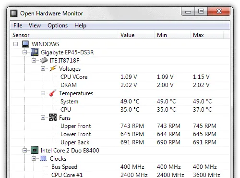Select the CPU Core #1 sensor row

point(120,175)
